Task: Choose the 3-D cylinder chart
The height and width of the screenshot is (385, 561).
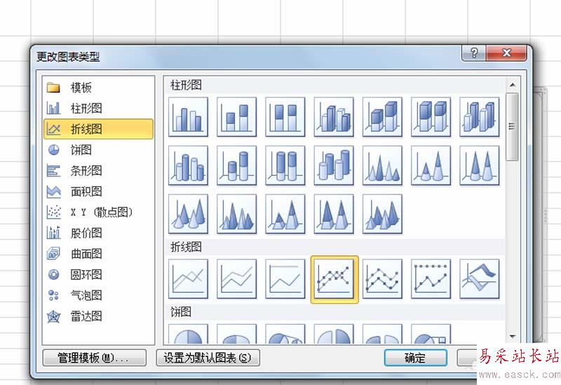Action: tap(334, 165)
